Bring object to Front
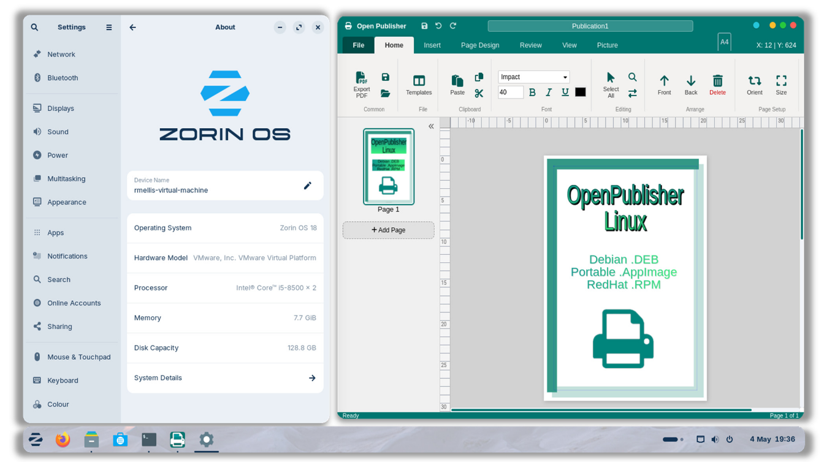The image size is (824, 462). click(x=664, y=85)
